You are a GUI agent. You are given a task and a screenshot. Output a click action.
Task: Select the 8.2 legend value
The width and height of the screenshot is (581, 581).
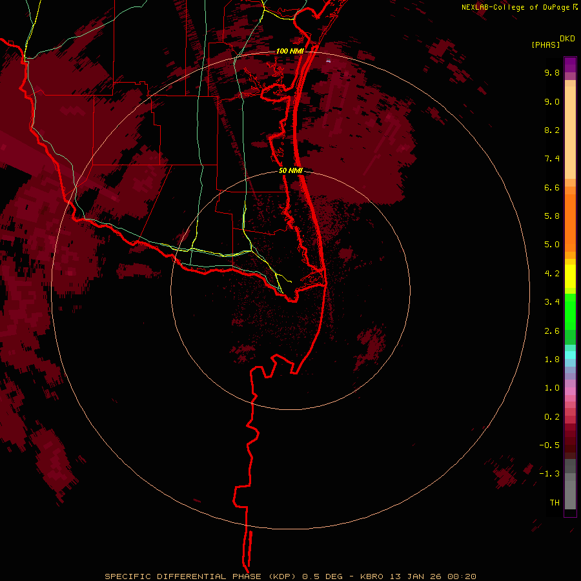[552, 130]
